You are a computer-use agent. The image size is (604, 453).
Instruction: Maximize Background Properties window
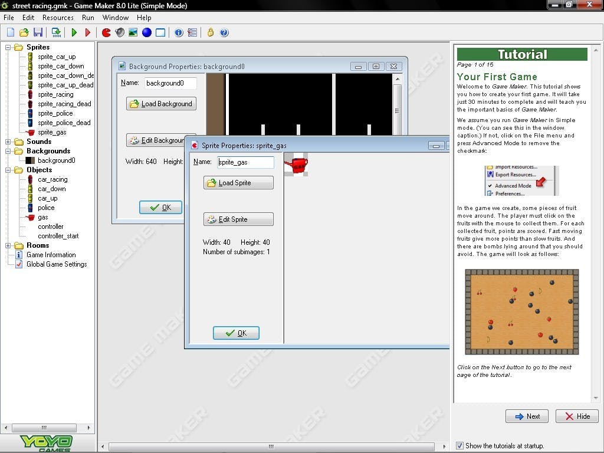tap(376, 66)
